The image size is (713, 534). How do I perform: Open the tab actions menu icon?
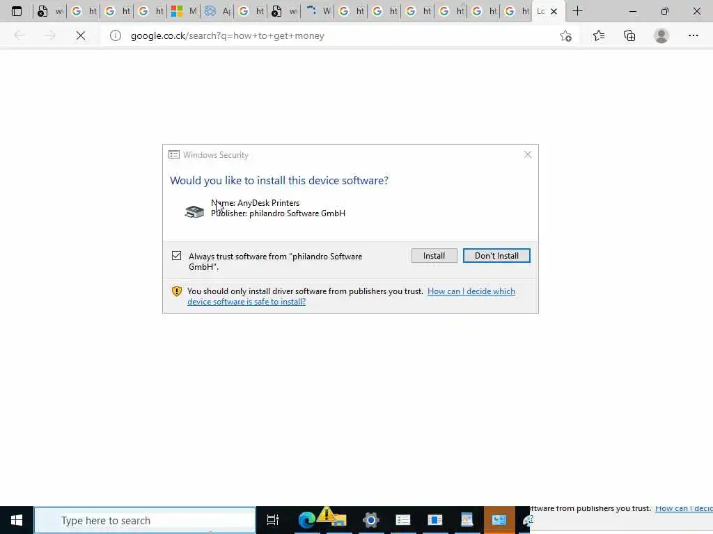coord(17,11)
